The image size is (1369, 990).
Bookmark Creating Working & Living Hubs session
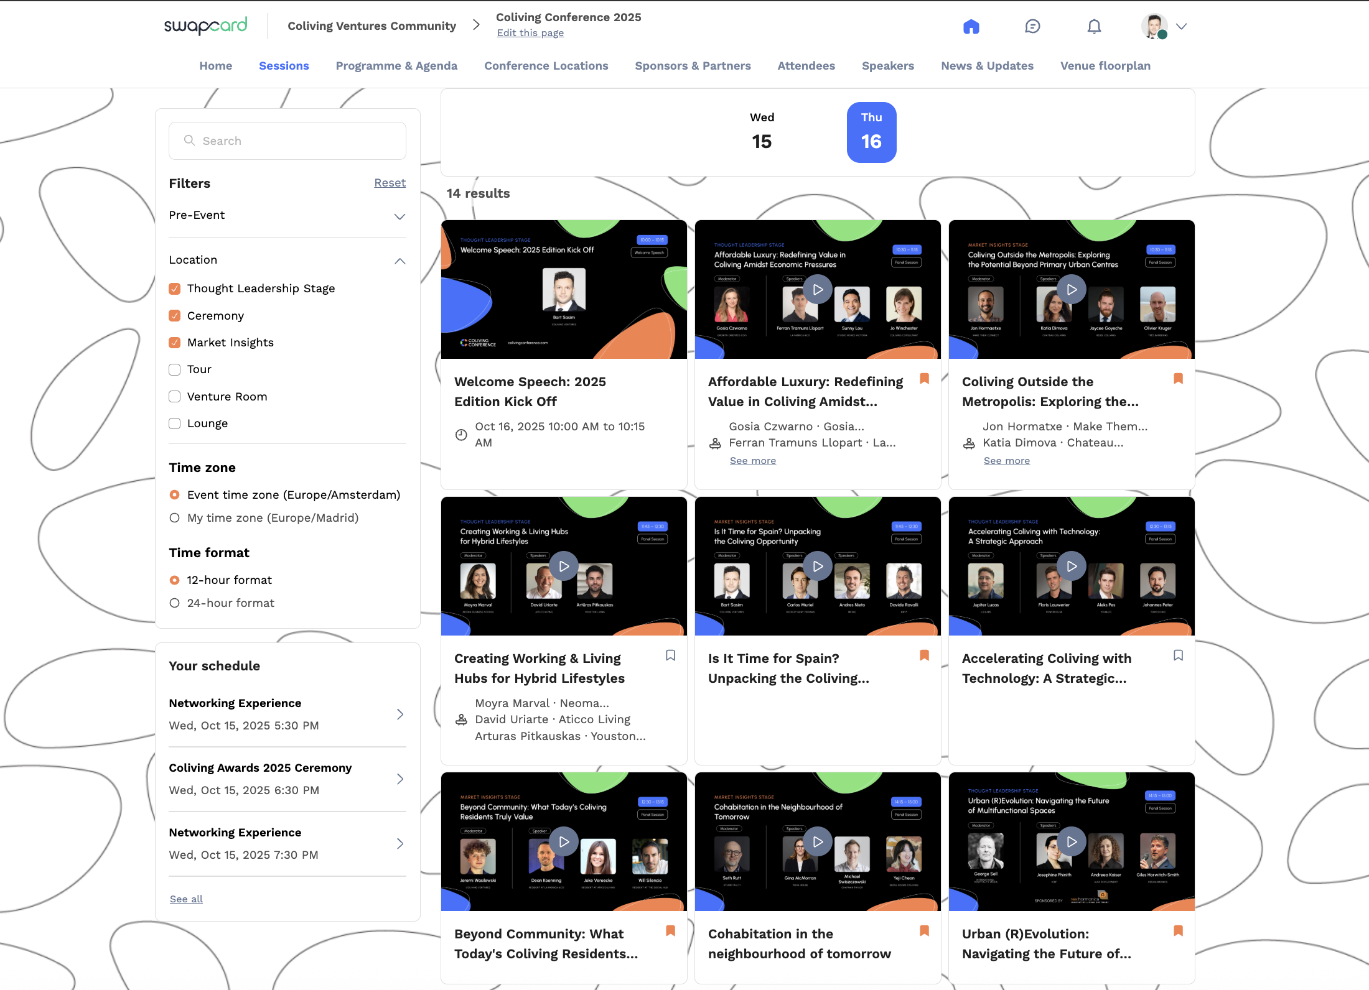point(670,655)
